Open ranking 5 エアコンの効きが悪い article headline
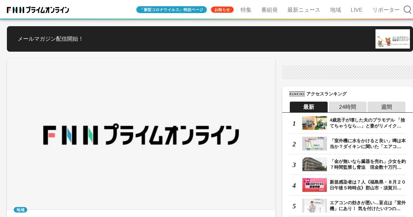The width and height of the screenshot is (413, 217). coord(368,206)
